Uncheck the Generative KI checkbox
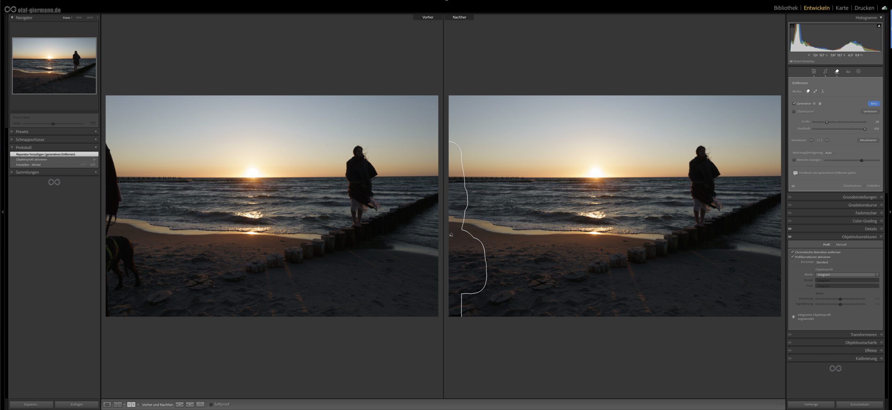 coord(794,104)
